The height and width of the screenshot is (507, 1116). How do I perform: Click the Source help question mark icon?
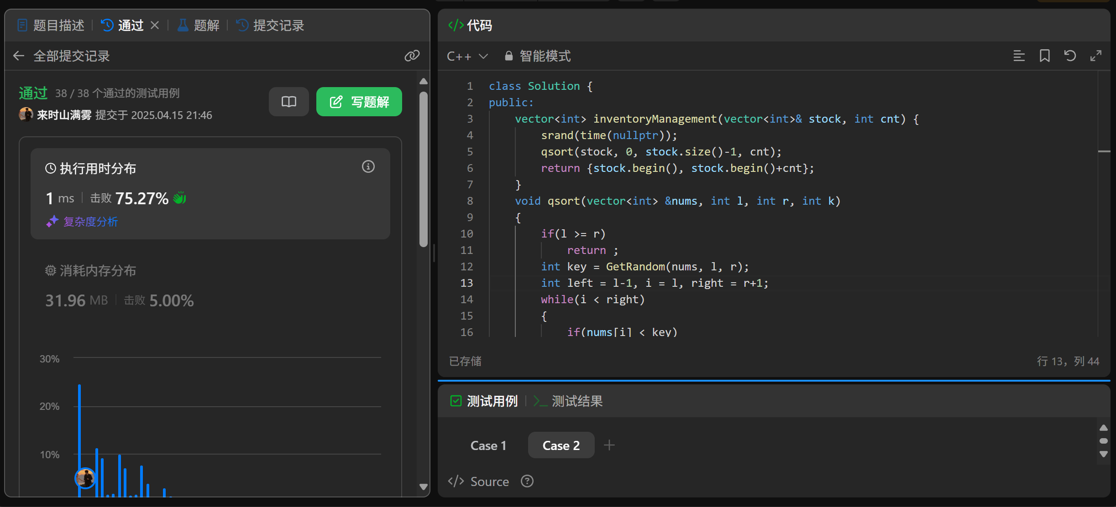pos(527,481)
